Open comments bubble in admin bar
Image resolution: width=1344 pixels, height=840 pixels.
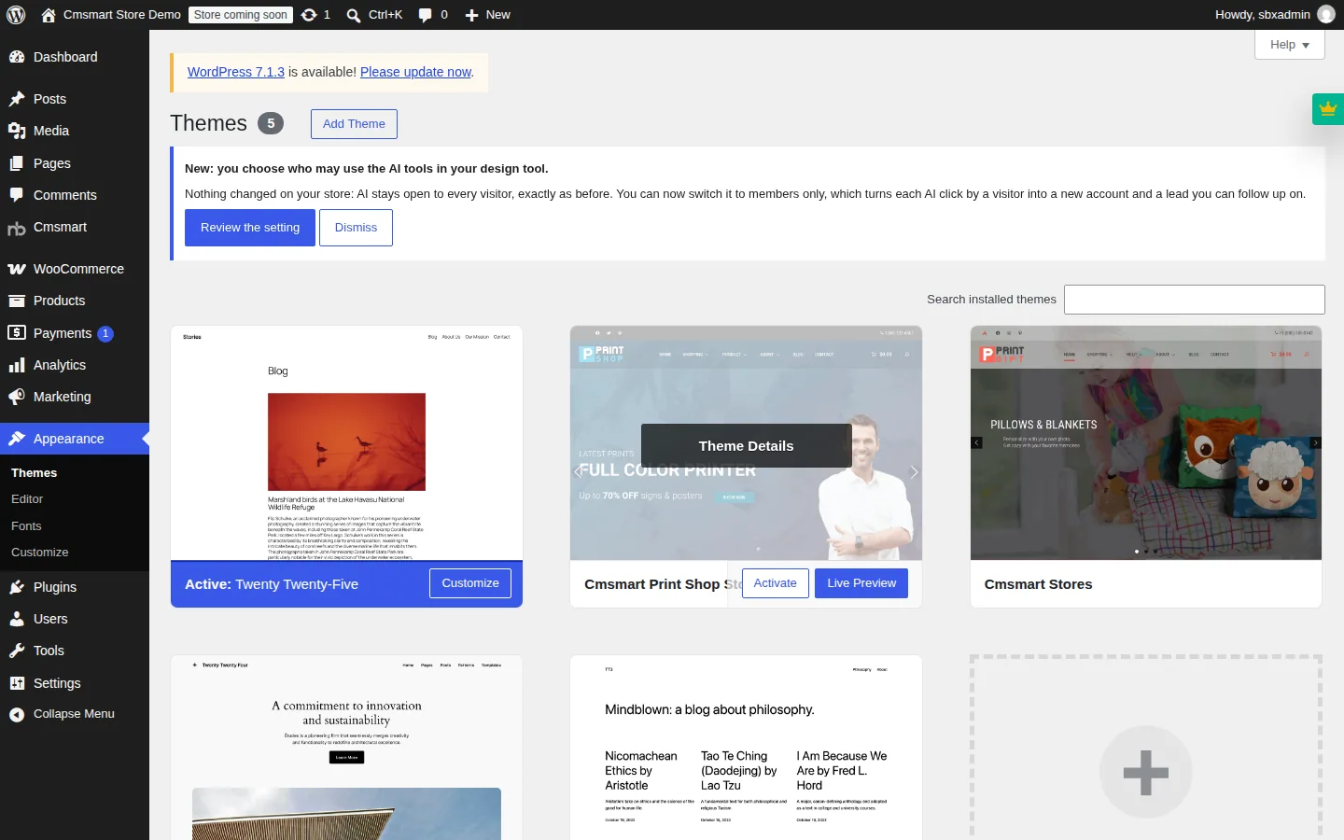(433, 15)
